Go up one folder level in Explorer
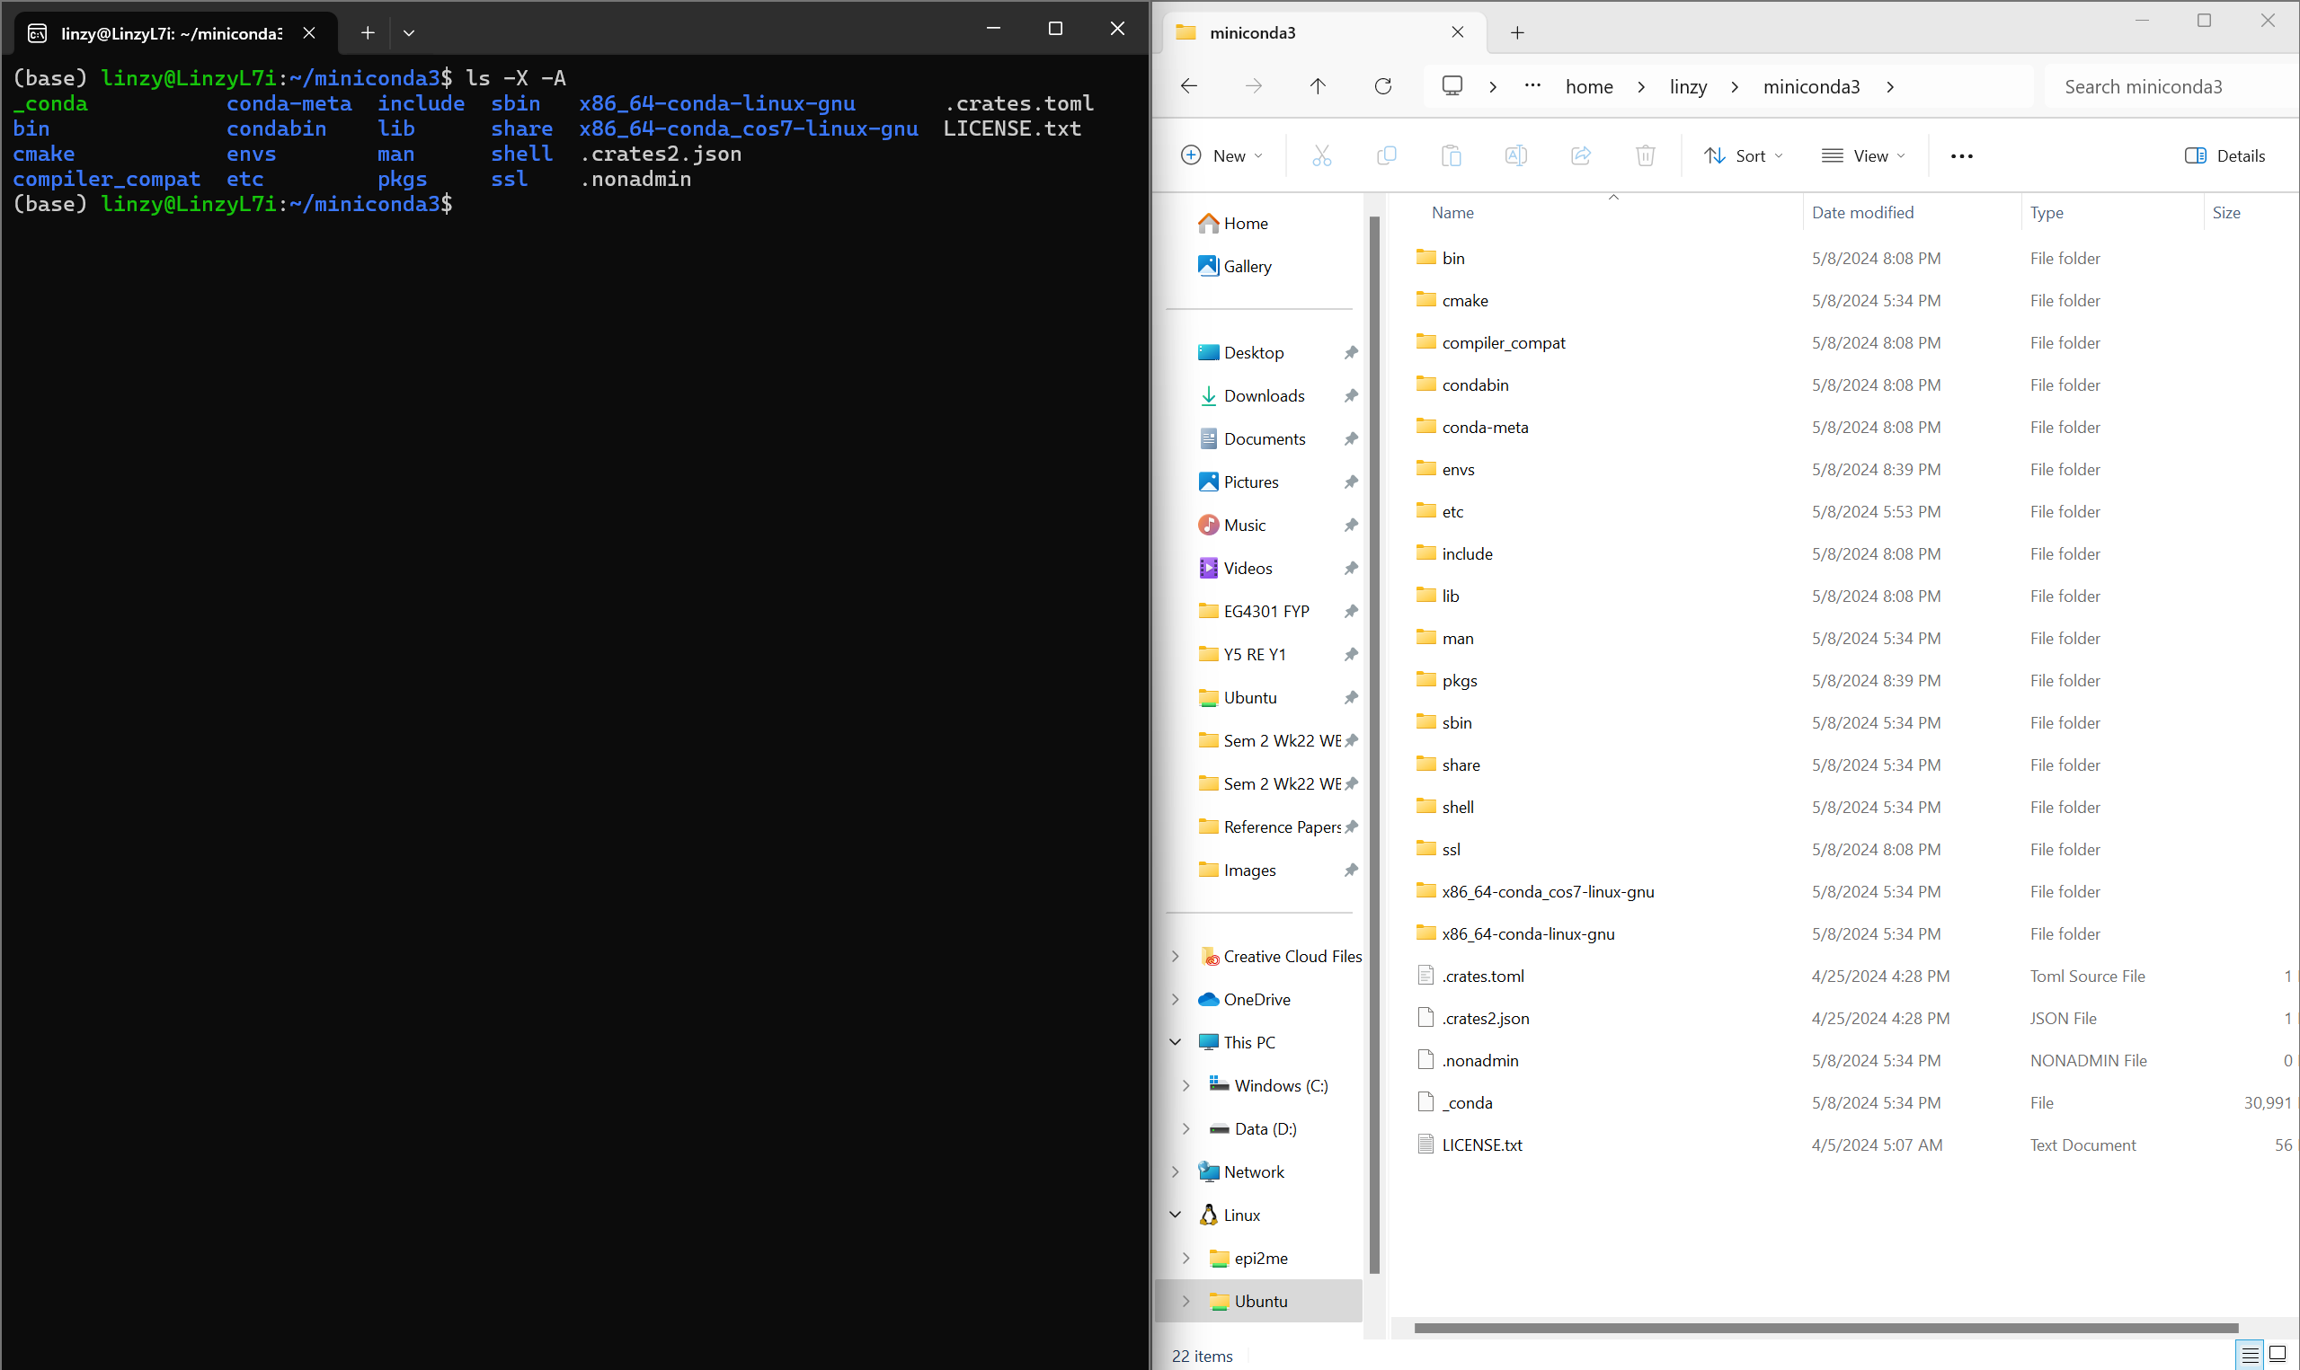Image resolution: width=2300 pixels, height=1370 pixels. click(x=1318, y=86)
